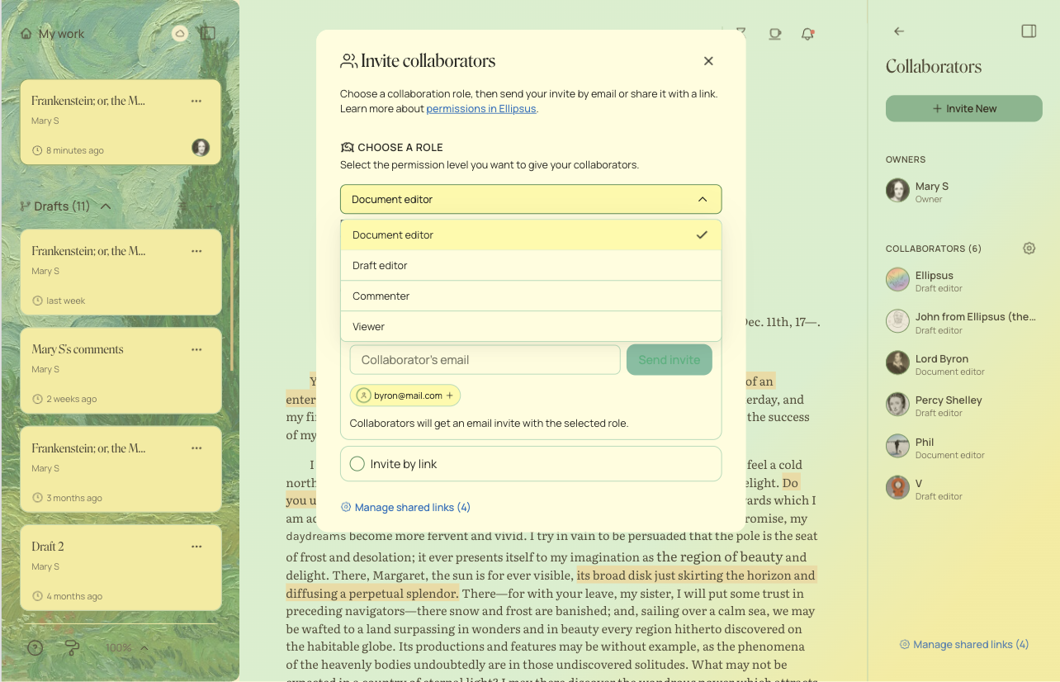Open the notifications bell icon
Viewport: 1060px width, 682px height.
(x=807, y=34)
